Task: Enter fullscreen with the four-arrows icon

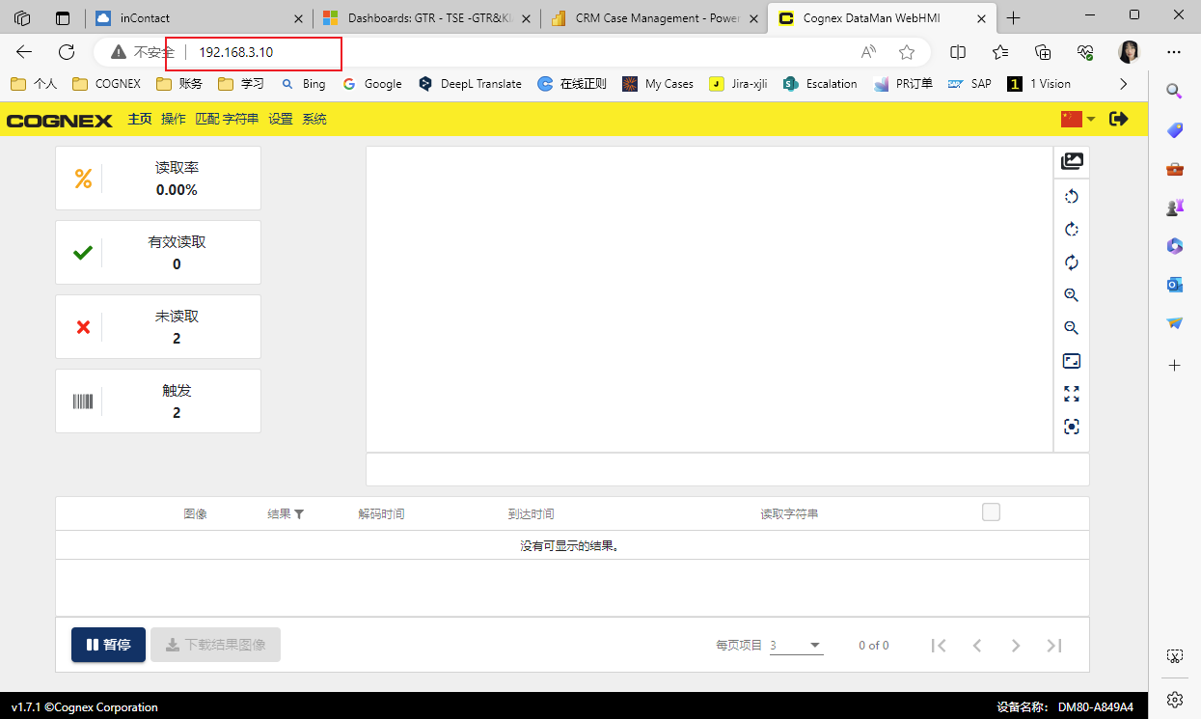Action: point(1071,394)
